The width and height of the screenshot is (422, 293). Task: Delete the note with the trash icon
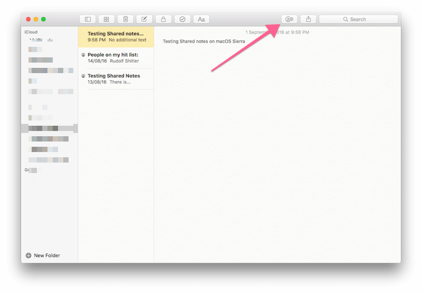coord(125,19)
